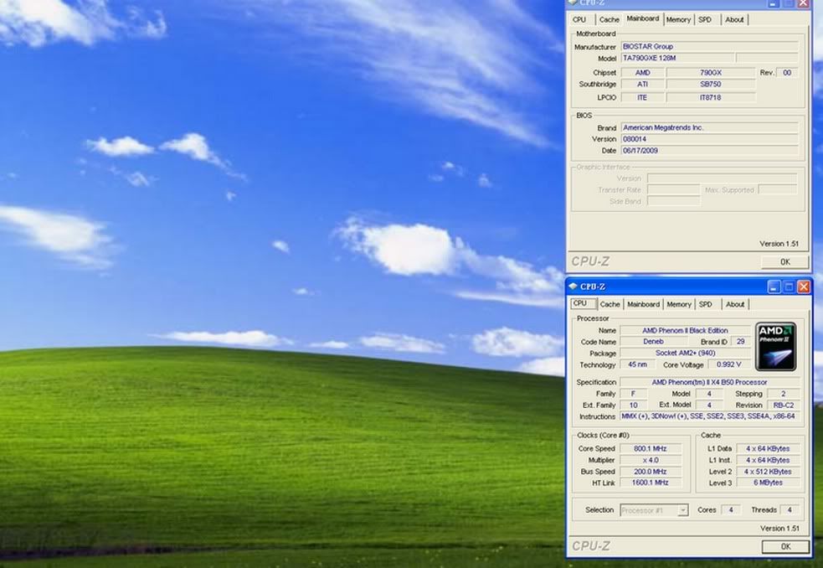Switch to CPU tab in the Mainboard window
Screen dimensions: 823x568
click(x=579, y=19)
